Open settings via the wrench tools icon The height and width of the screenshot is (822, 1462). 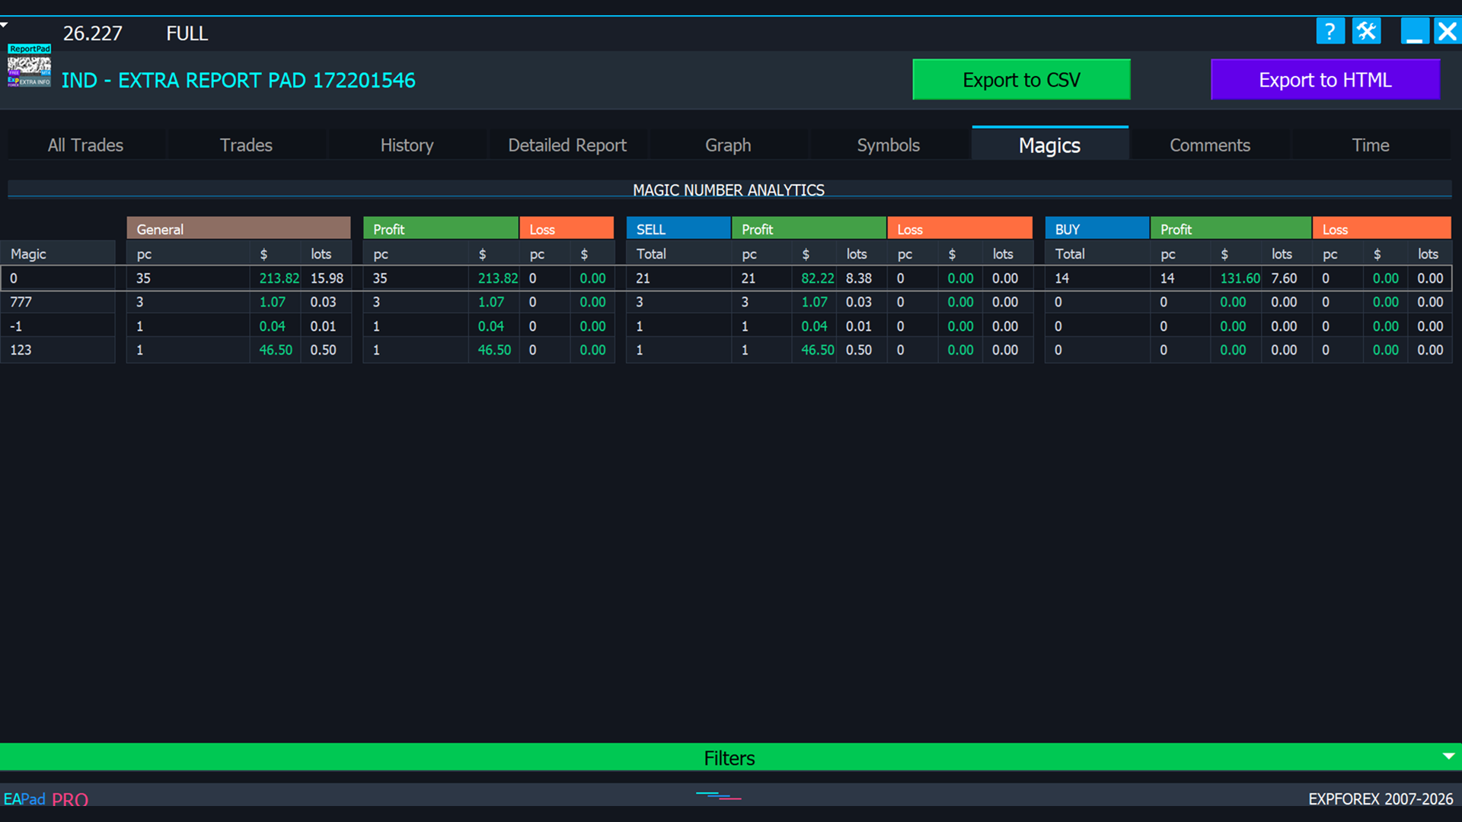click(x=1367, y=32)
